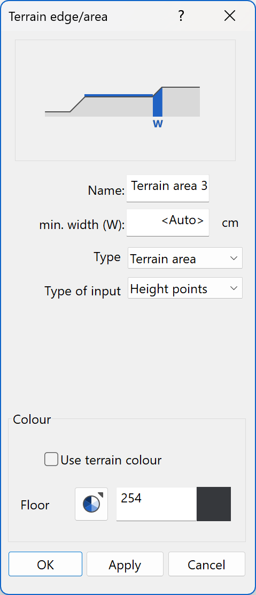Open the Type dropdown showing Terrain area
This screenshot has width=256, height=595.
(185, 258)
